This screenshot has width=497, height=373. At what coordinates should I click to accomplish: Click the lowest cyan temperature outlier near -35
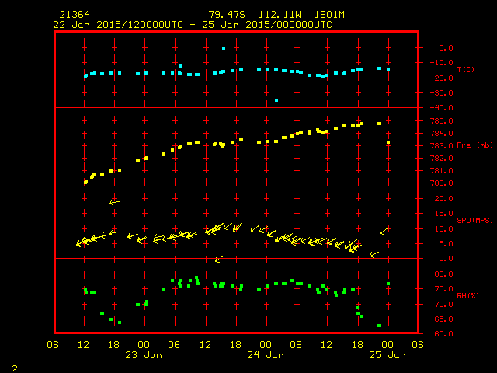tap(276, 100)
